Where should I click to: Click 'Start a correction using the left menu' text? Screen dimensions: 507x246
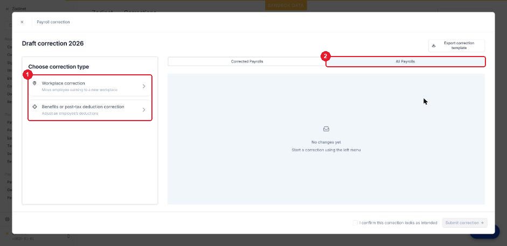[326, 150]
